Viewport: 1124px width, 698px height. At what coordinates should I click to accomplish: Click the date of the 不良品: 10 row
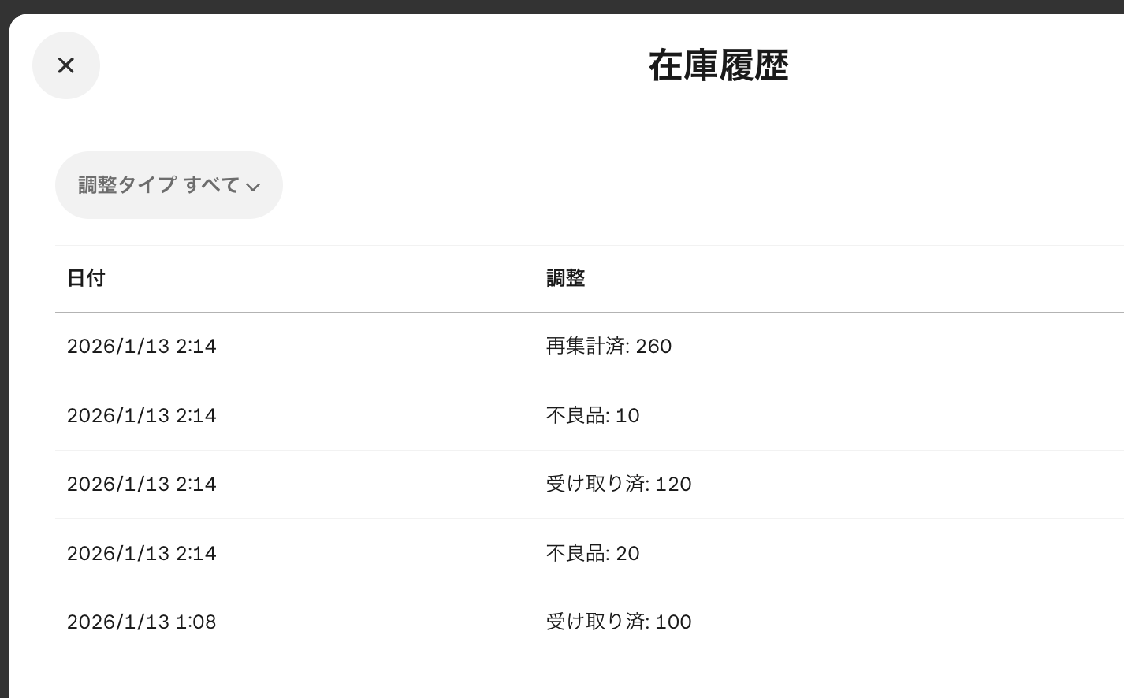tap(142, 416)
